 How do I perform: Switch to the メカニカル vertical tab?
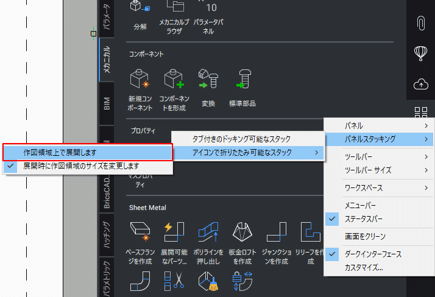click(x=107, y=60)
